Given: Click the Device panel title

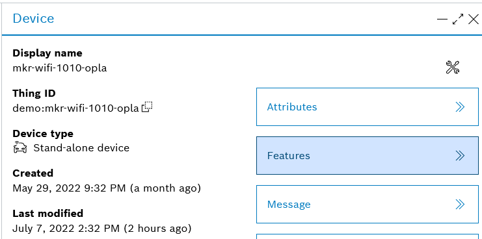Looking at the screenshot, I should tap(34, 18).
